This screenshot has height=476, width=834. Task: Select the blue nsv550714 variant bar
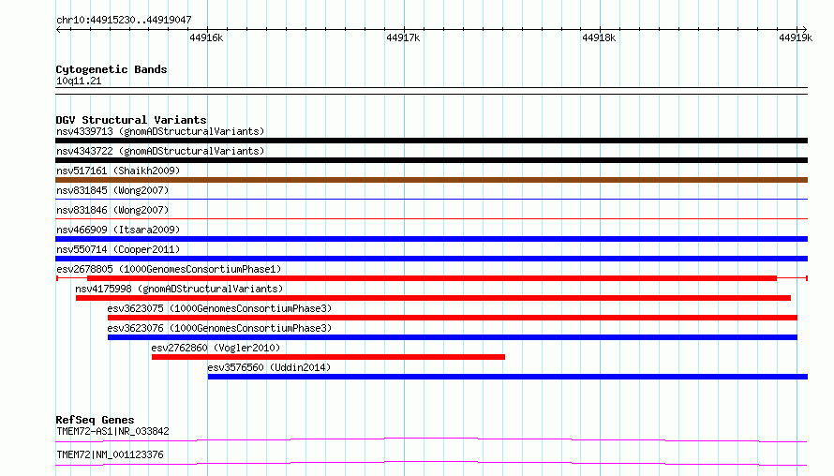431,259
